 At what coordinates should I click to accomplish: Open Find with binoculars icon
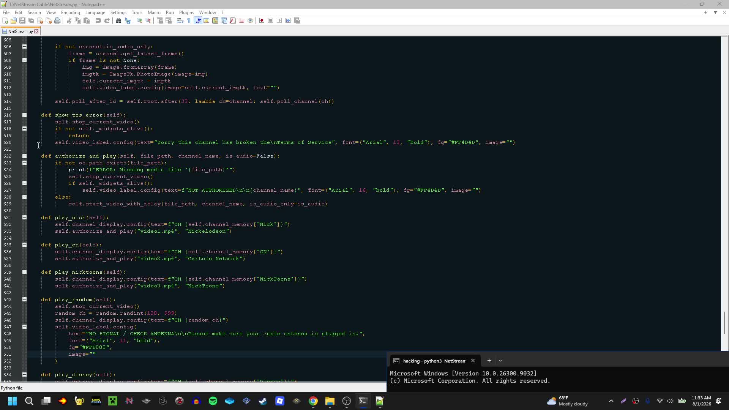coord(118,20)
